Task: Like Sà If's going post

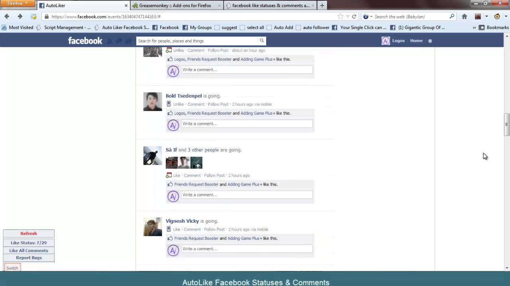Action: pyautogui.click(x=177, y=175)
